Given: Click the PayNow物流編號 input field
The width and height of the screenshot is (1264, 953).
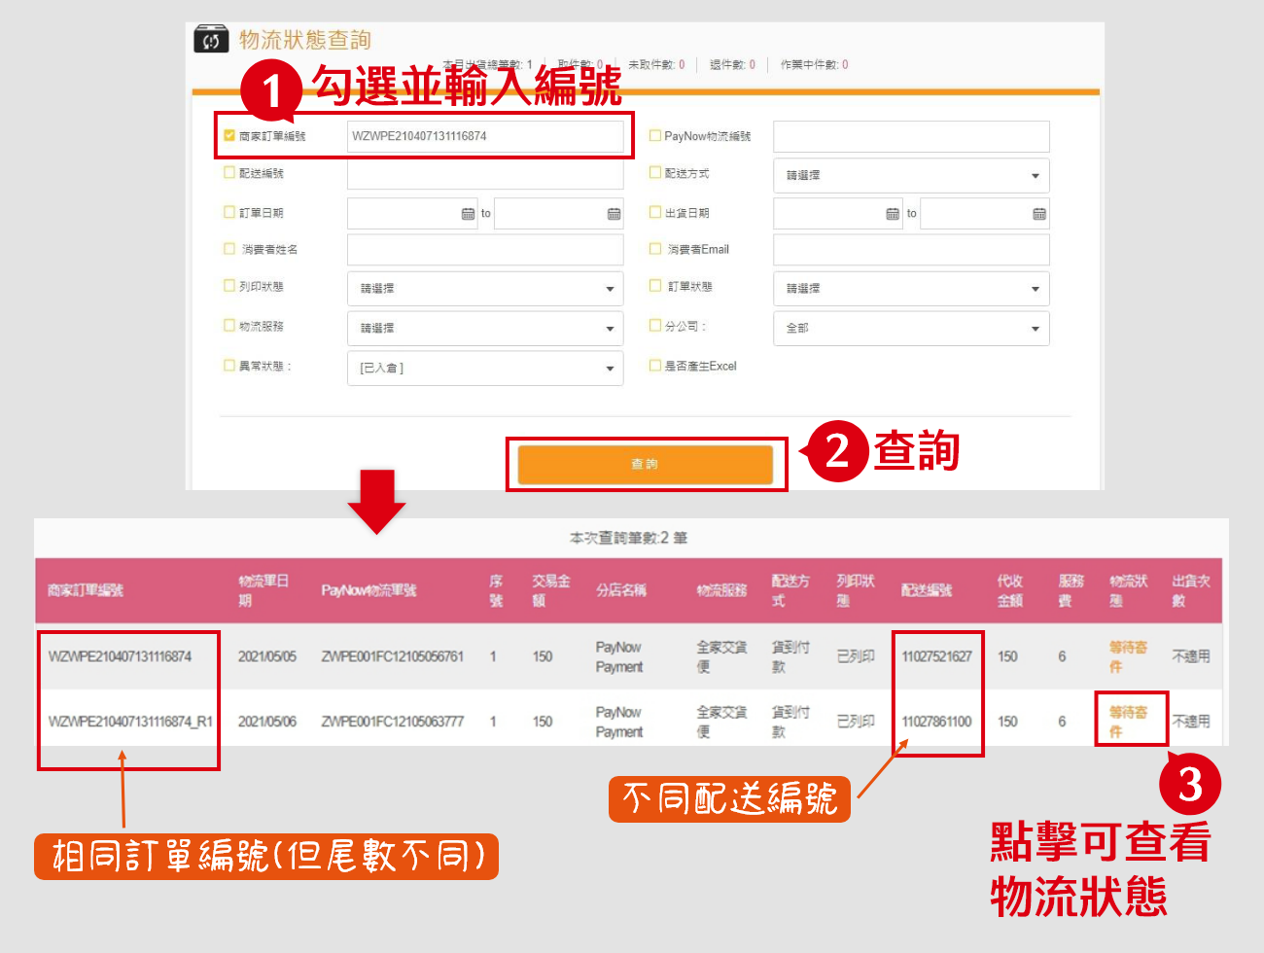Looking at the screenshot, I should click(911, 136).
